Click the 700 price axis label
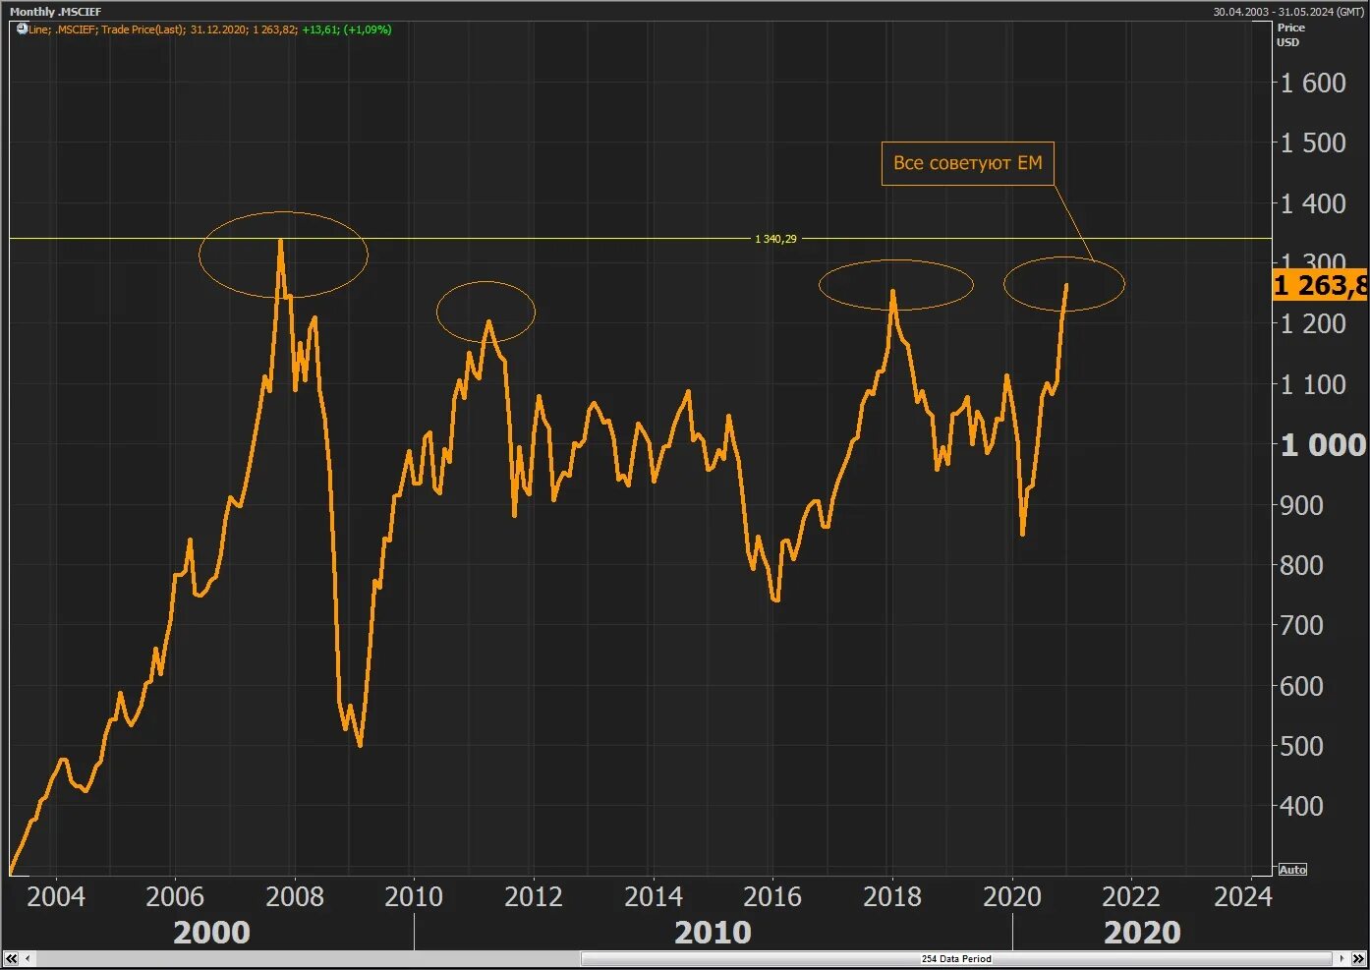Image resolution: width=1370 pixels, height=970 pixels. pyautogui.click(x=1301, y=625)
